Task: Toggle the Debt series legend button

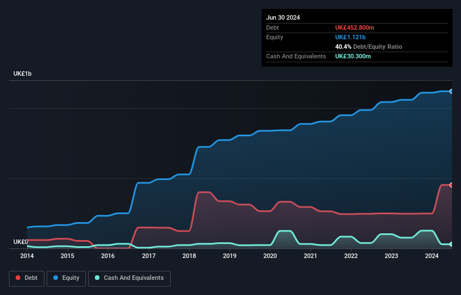Action: 27,278
